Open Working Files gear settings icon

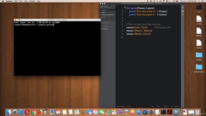[111, 7]
